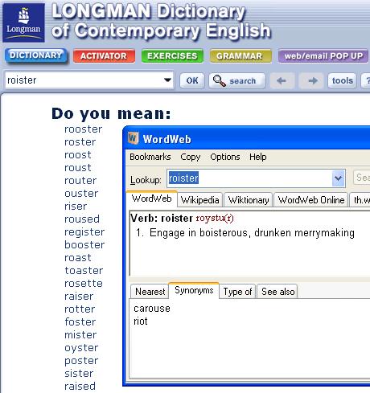Go back with the left arrow button
Screen dimensions: 370x393
(282, 80)
